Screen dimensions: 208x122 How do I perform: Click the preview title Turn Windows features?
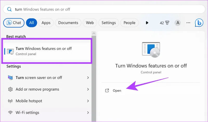click(x=151, y=66)
